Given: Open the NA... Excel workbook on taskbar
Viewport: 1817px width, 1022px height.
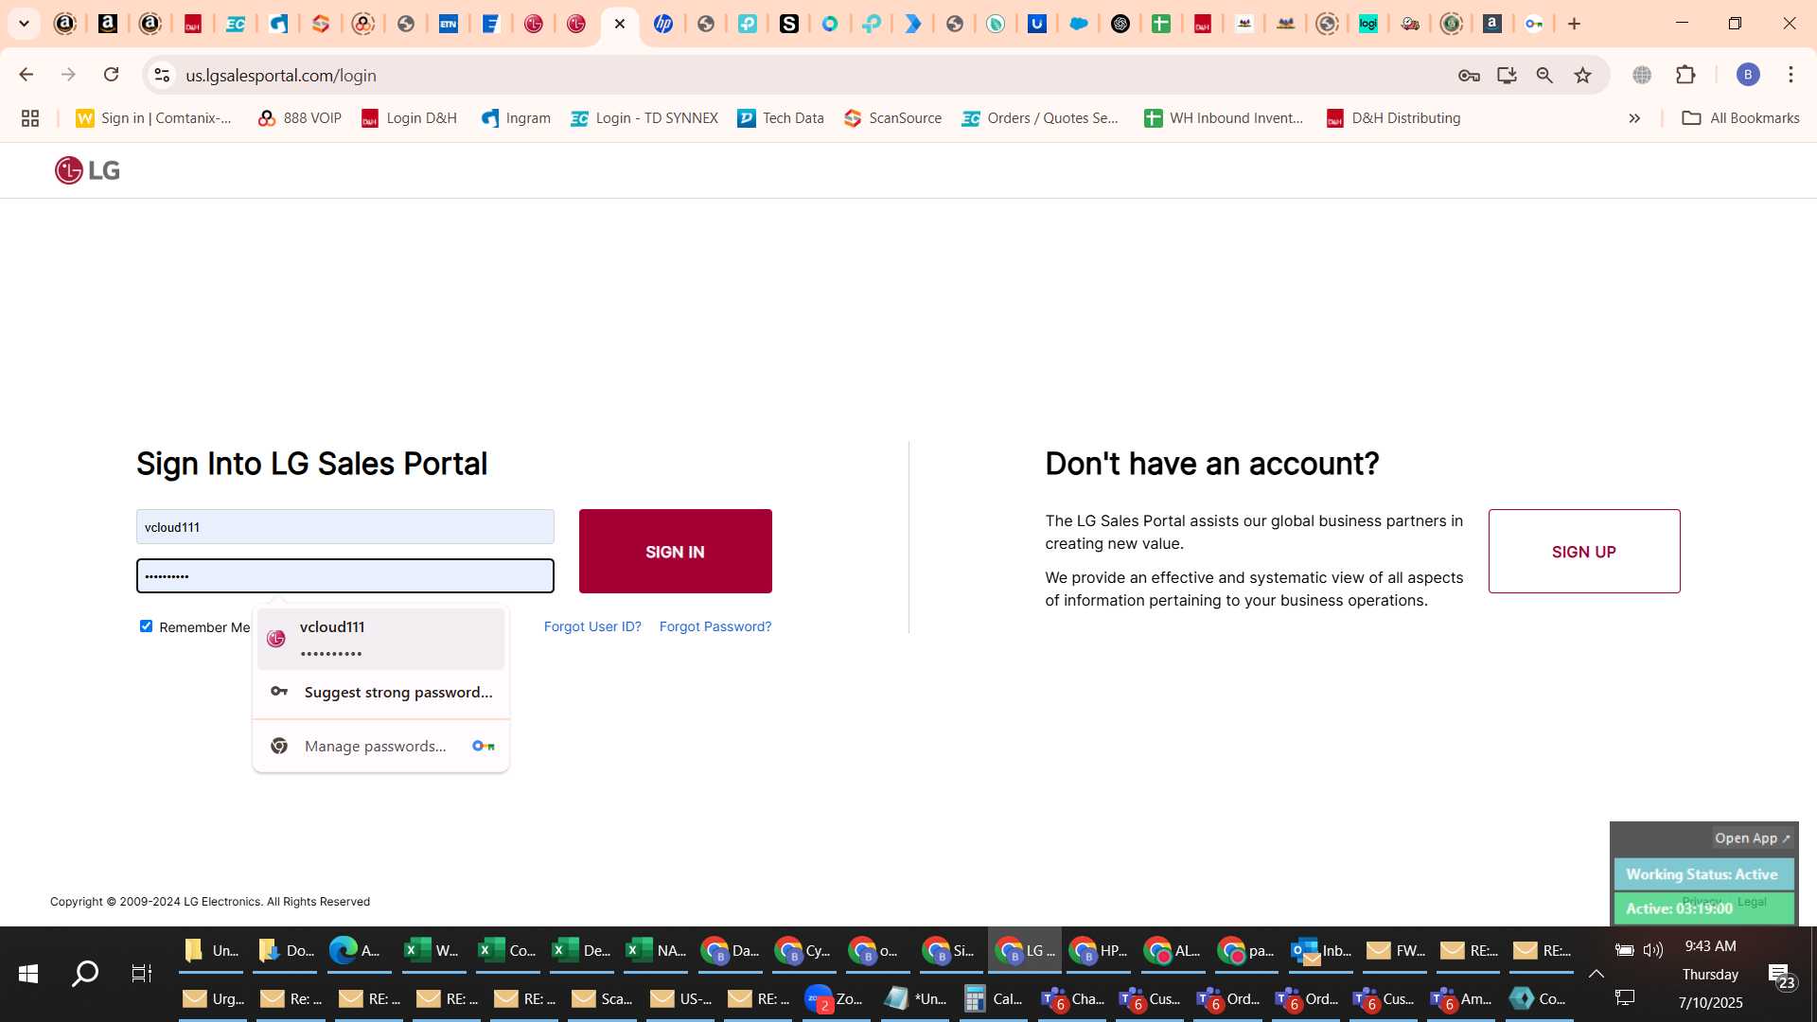Looking at the screenshot, I should 657,950.
